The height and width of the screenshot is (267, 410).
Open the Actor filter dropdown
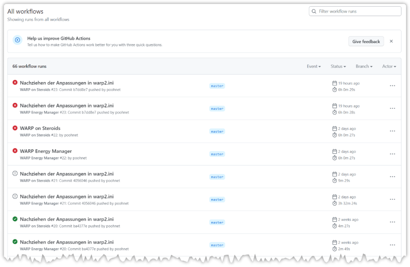(389, 66)
